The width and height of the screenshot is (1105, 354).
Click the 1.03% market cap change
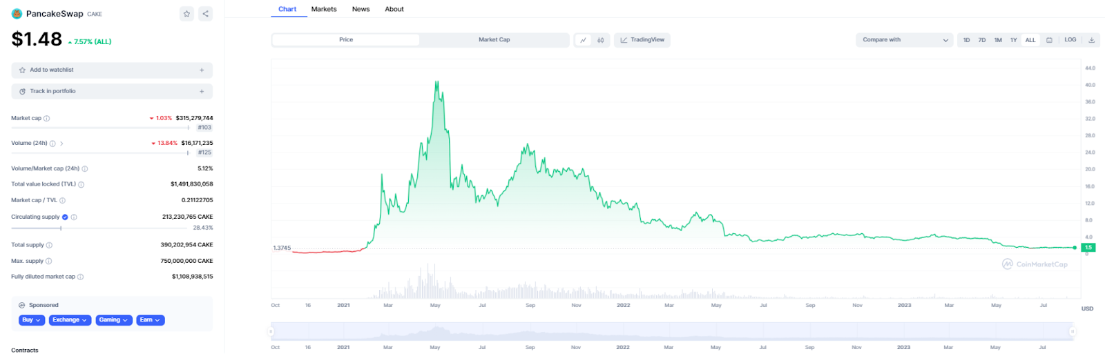(161, 119)
